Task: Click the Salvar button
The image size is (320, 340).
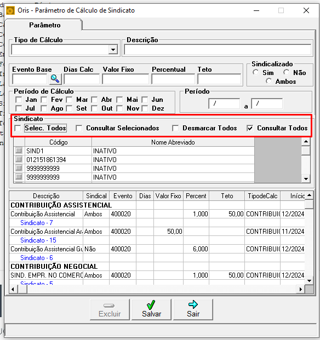Action: (151, 310)
